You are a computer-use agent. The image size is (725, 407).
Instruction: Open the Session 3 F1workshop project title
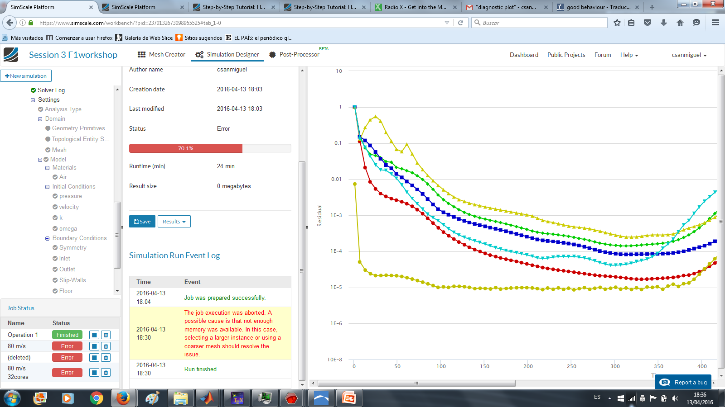click(73, 55)
